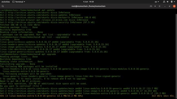Open the en input source dropdown
Viewport: 177px width, 99px height.
click(x=157, y=2)
